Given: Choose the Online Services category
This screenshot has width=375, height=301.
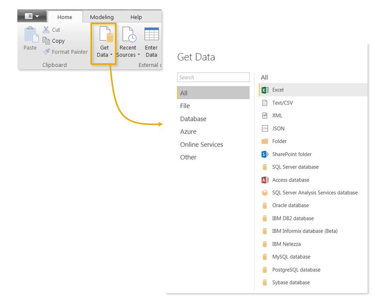Looking at the screenshot, I should pyautogui.click(x=202, y=145).
